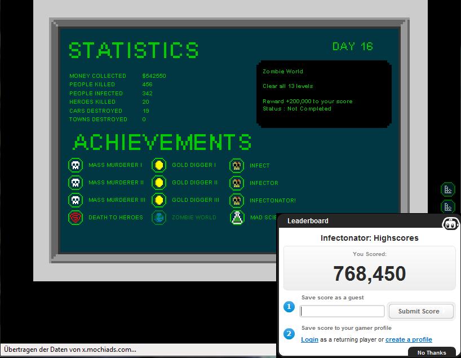461x358 pixels.
Task: Select the Gold Digger II coin icon
Action: [x=159, y=183]
